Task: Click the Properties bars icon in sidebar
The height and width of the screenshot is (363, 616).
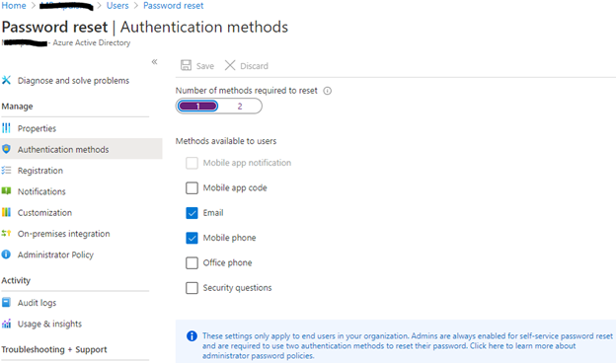Action: (x=6, y=128)
